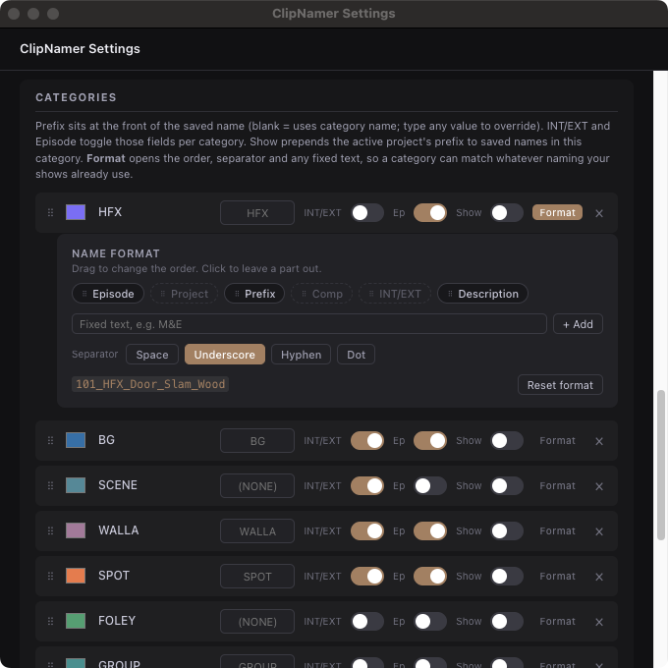Click the Reset format button
The image size is (668, 668).
[560, 385]
